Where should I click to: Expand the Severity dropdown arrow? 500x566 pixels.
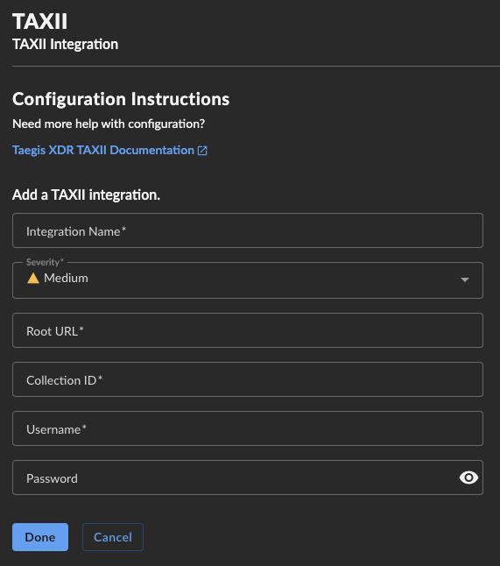(465, 279)
